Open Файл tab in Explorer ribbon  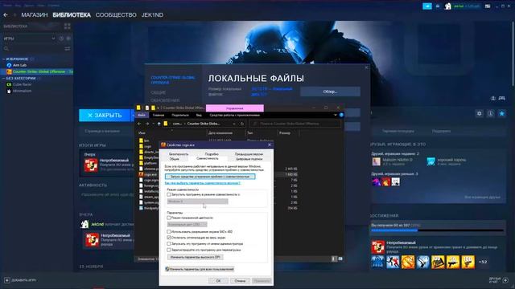tap(142, 115)
